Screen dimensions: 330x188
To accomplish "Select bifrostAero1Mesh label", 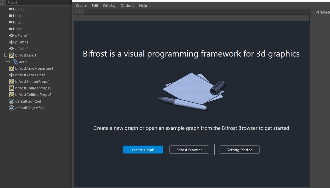I will point(30,75).
